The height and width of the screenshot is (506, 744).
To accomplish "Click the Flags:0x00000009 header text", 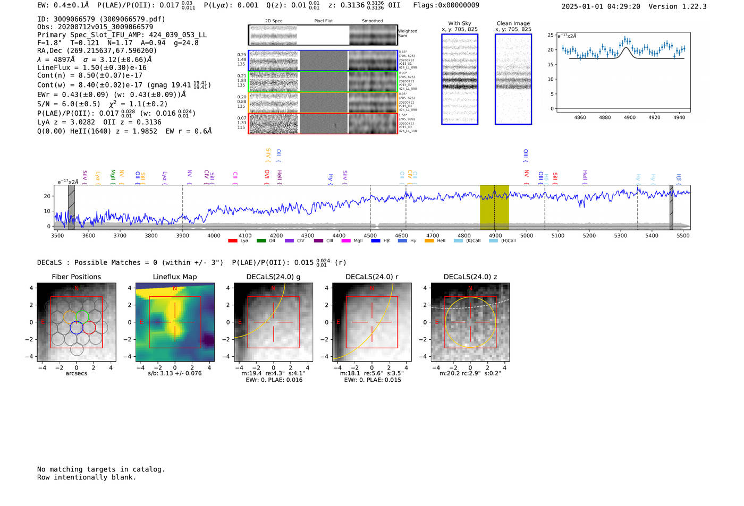I will click(446, 5).
